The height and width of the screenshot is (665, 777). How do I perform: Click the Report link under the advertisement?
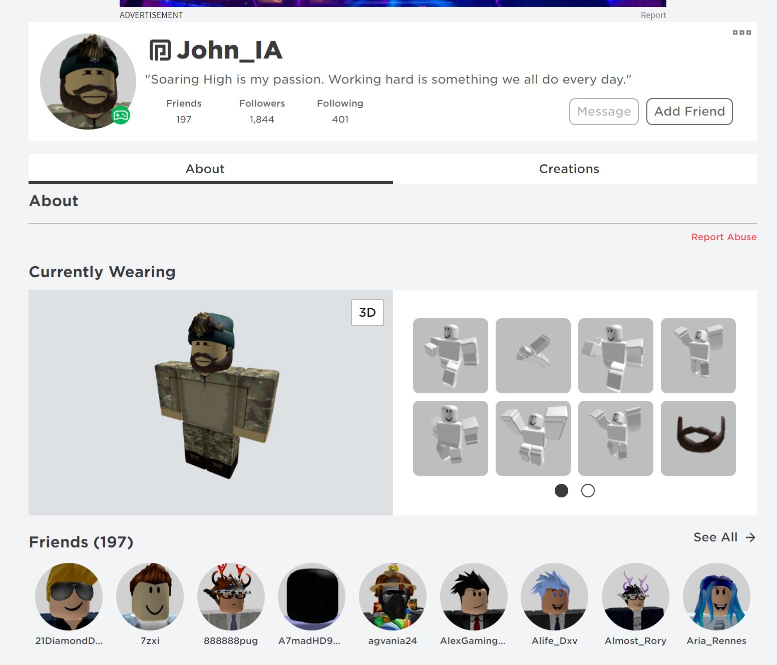(x=653, y=15)
